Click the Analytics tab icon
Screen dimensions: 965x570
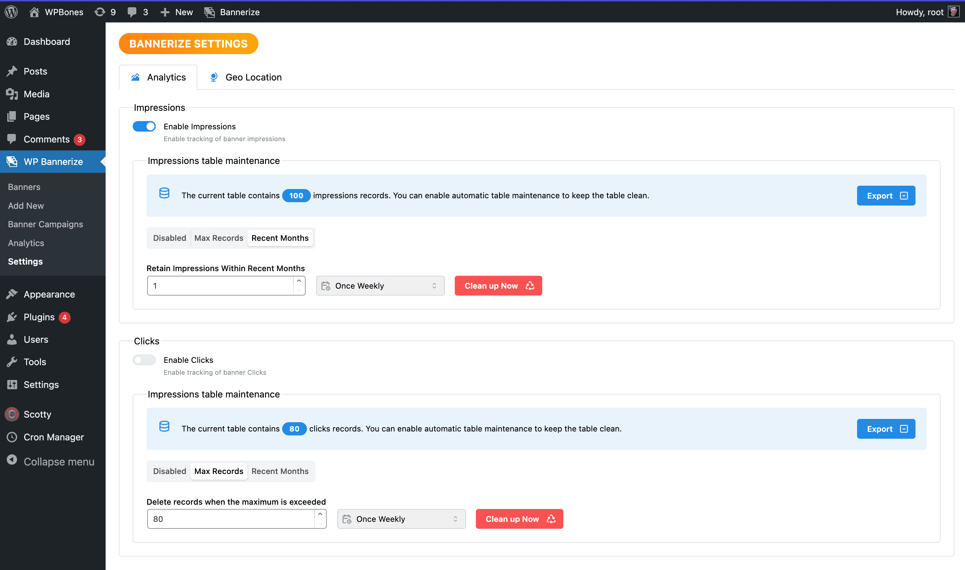point(135,77)
